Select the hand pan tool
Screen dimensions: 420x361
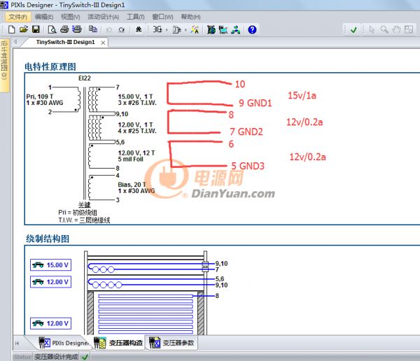[x=396, y=29]
